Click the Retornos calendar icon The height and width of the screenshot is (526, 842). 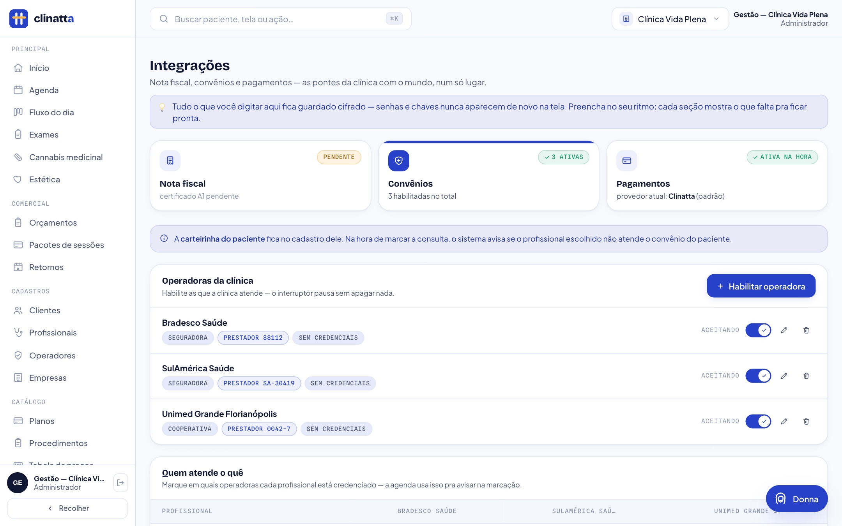[18, 267]
